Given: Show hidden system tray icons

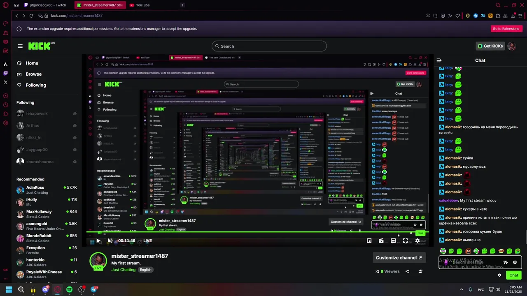Looking at the screenshot, I should click(461, 289).
